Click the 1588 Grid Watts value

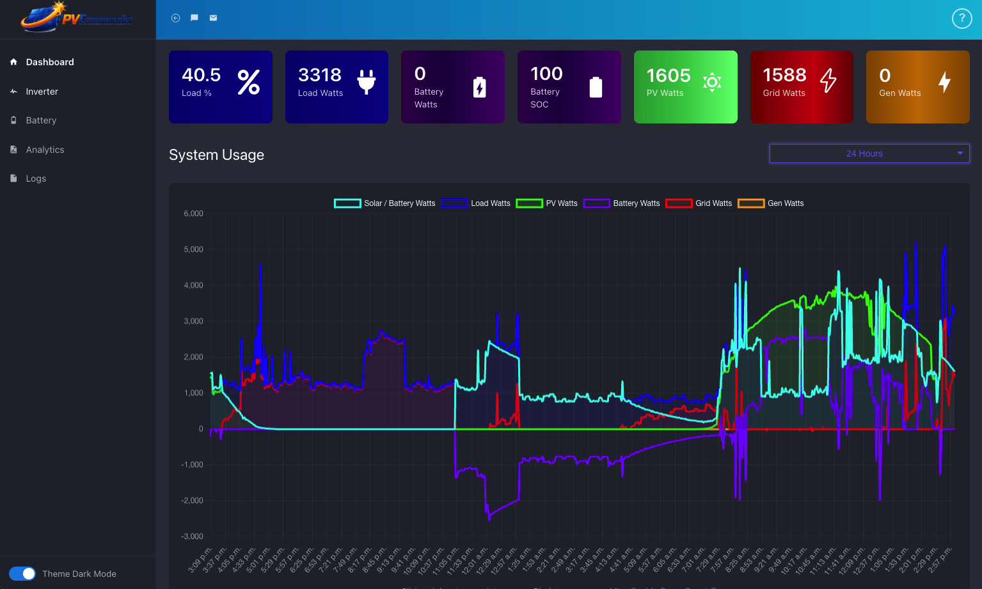coord(784,75)
